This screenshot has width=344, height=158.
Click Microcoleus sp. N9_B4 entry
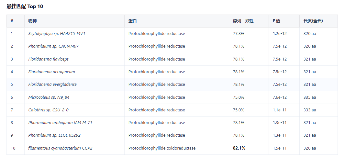[49, 97]
